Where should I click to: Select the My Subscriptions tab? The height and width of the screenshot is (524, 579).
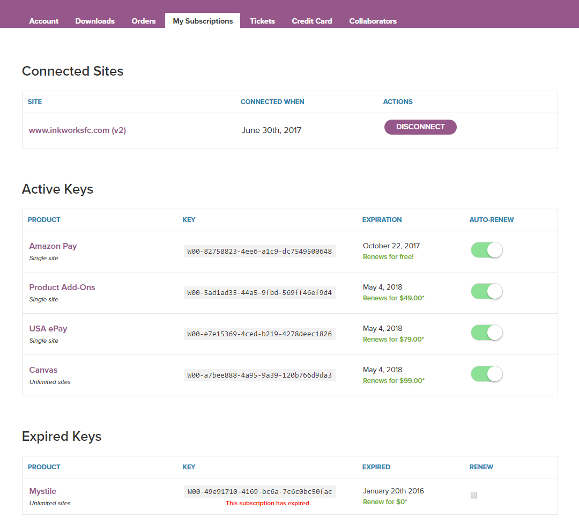(x=203, y=21)
